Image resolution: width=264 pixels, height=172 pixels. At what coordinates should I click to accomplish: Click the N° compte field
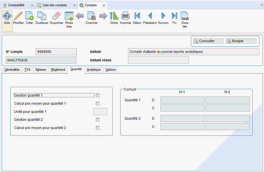[x=56, y=51]
